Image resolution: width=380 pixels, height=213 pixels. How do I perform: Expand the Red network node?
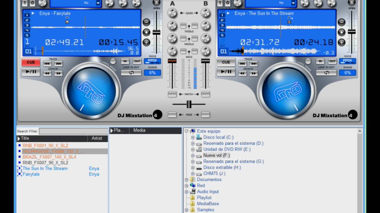[186, 185]
